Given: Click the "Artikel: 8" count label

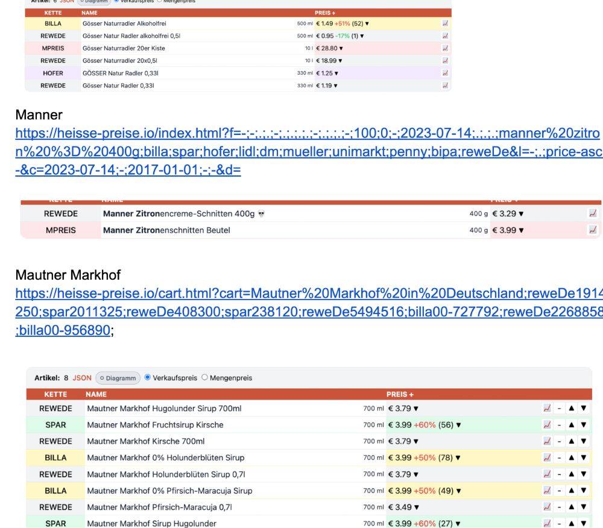Looking at the screenshot, I should [51, 378].
